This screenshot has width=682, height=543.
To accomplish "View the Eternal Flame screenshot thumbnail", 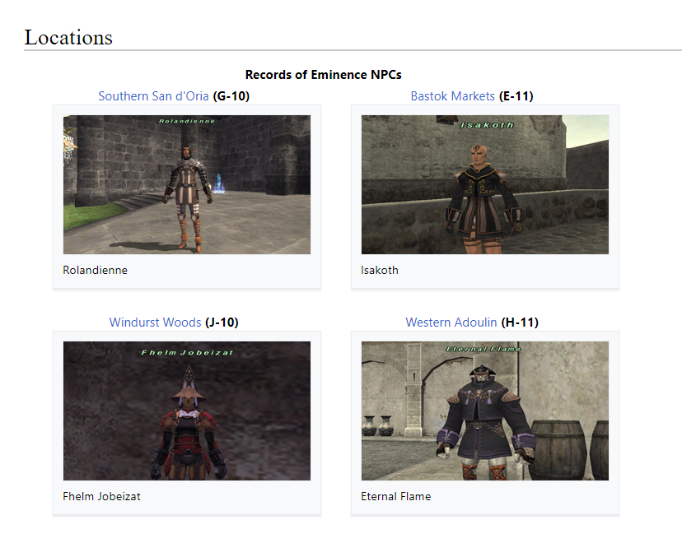I will (485, 411).
